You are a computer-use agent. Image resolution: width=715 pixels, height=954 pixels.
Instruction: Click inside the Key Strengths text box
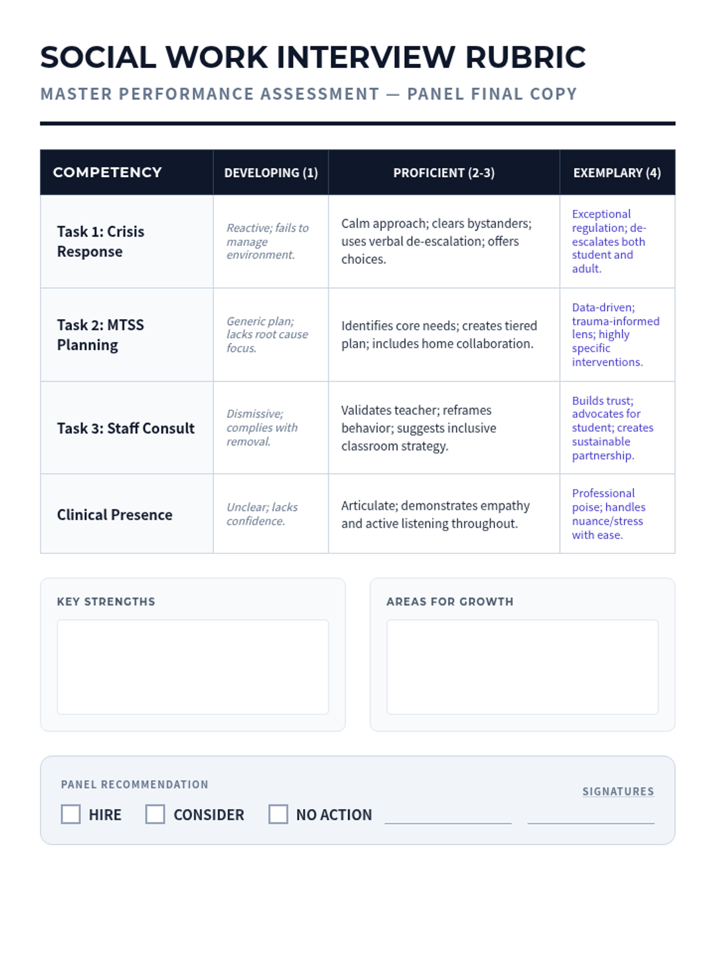192,667
